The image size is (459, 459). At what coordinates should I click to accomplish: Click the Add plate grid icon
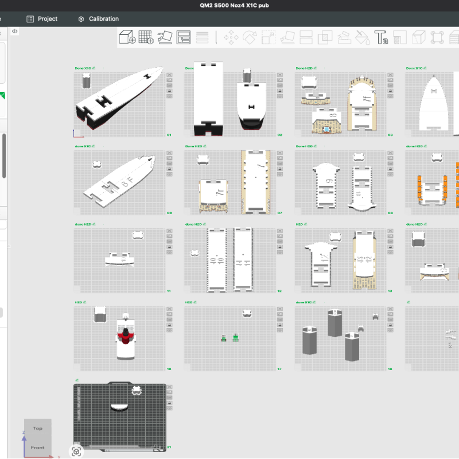pyautogui.click(x=146, y=38)
